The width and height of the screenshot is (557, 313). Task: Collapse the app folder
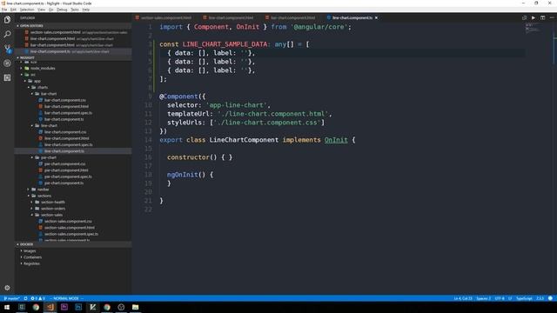coord(37,81)
